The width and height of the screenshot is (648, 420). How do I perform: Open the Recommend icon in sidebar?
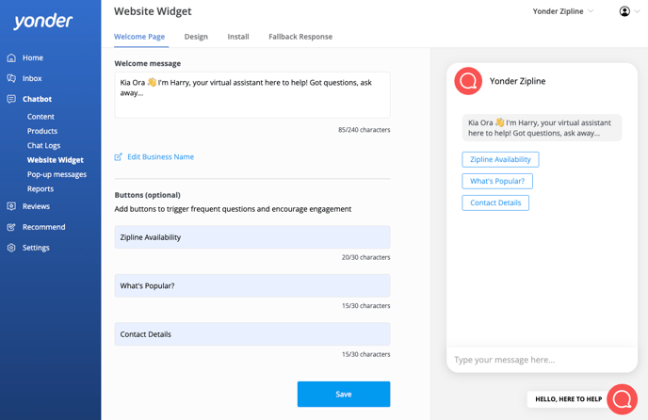click(x=11, y=227)
